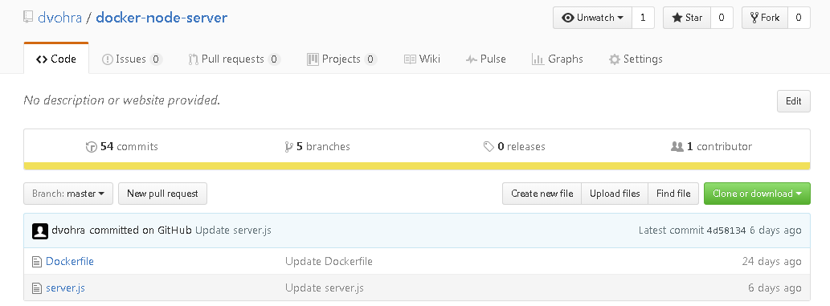Open the latest commit hash 4d58134

point(726,231)
